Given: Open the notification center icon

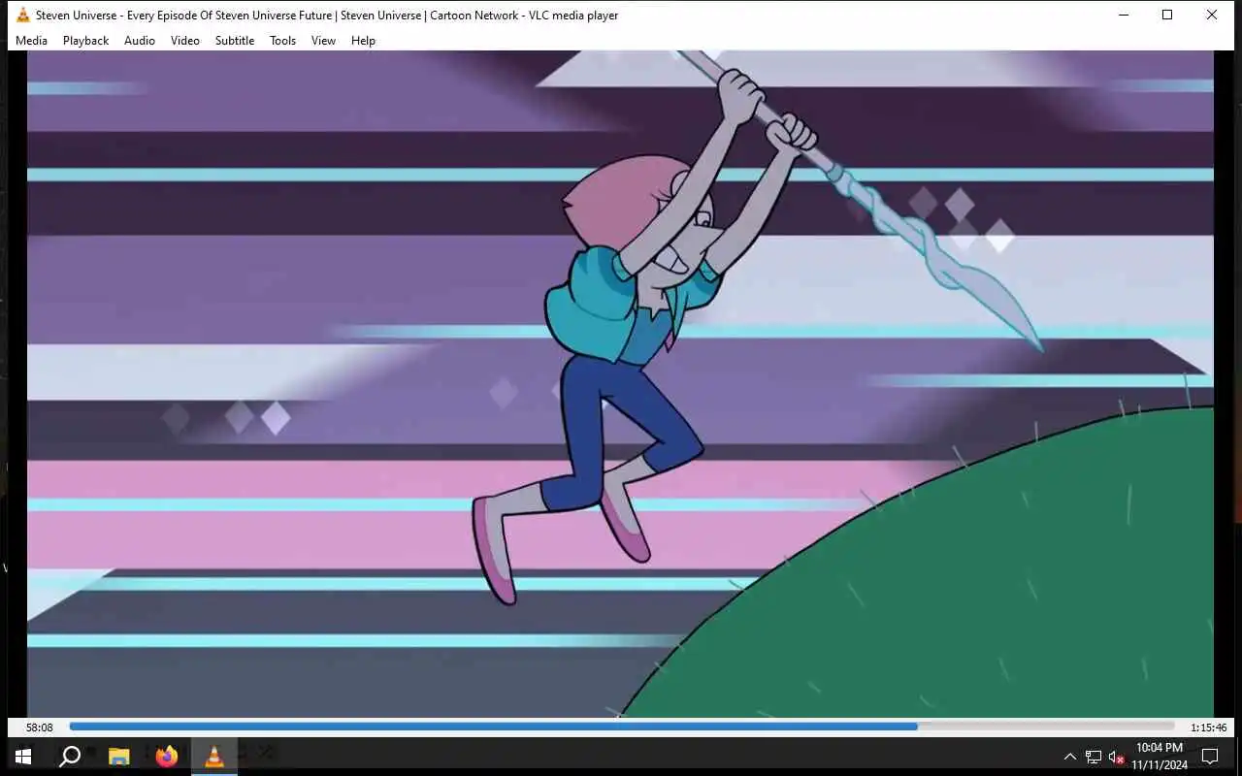Looking at the screenshot, I should pos(1210,757).
